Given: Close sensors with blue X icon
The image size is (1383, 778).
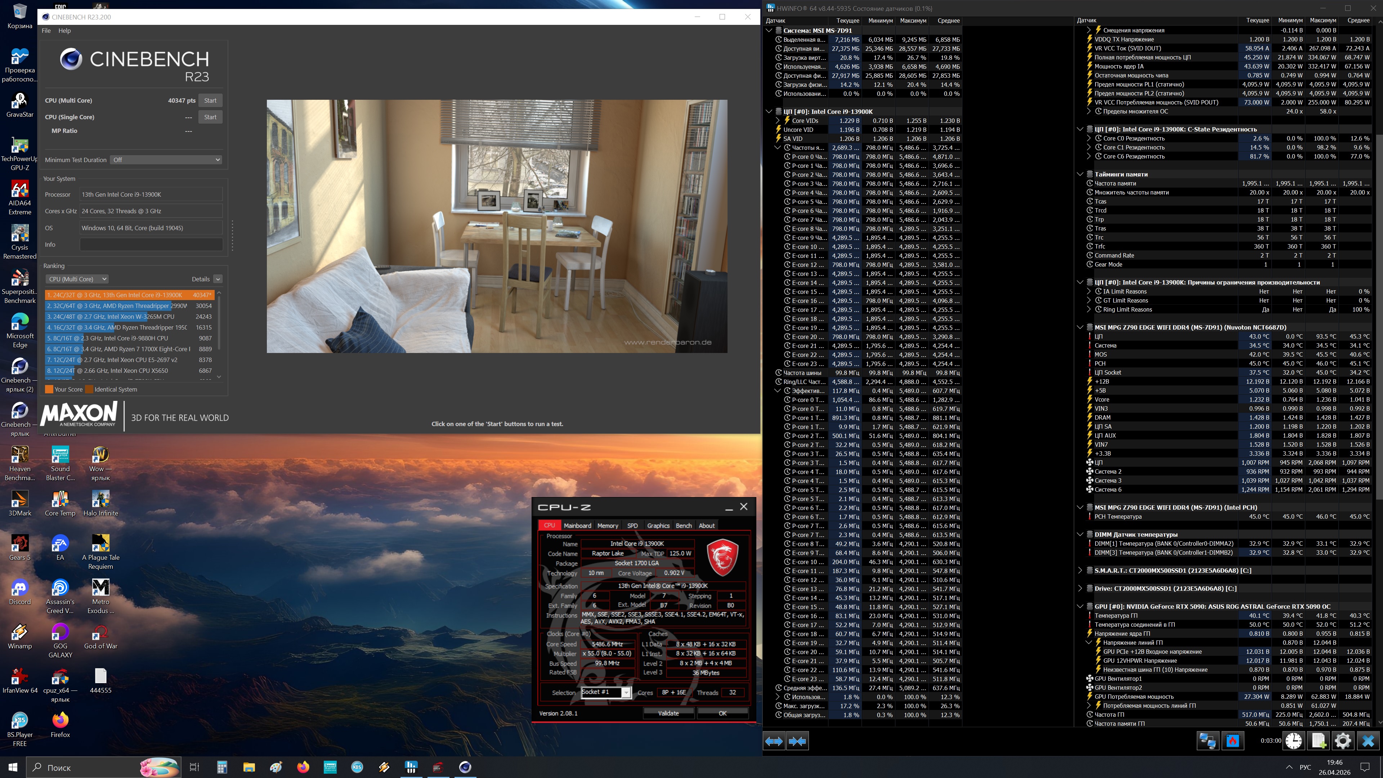Looking at the screenshot, I should 1368,741.
